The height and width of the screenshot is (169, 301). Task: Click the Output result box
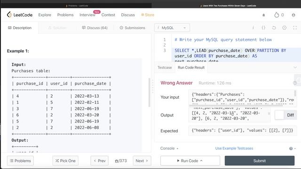[x=230, y=115]
